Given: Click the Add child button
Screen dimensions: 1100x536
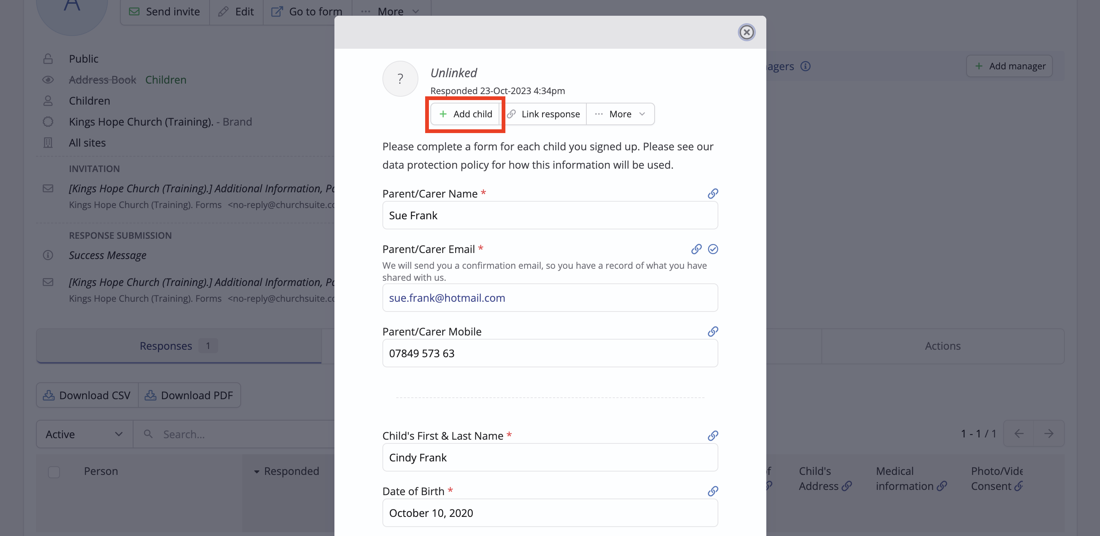Looking at the screenshot, I should coord(465,114).
